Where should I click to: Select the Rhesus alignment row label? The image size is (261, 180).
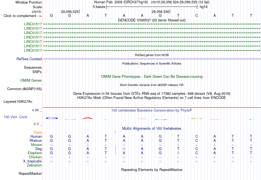[x=36, y=140]
